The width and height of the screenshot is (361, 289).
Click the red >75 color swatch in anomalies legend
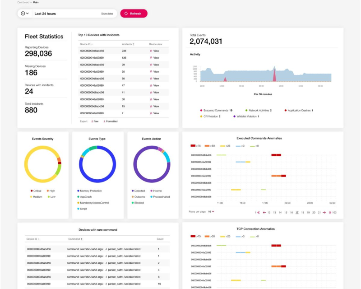(x=192, y=145)
